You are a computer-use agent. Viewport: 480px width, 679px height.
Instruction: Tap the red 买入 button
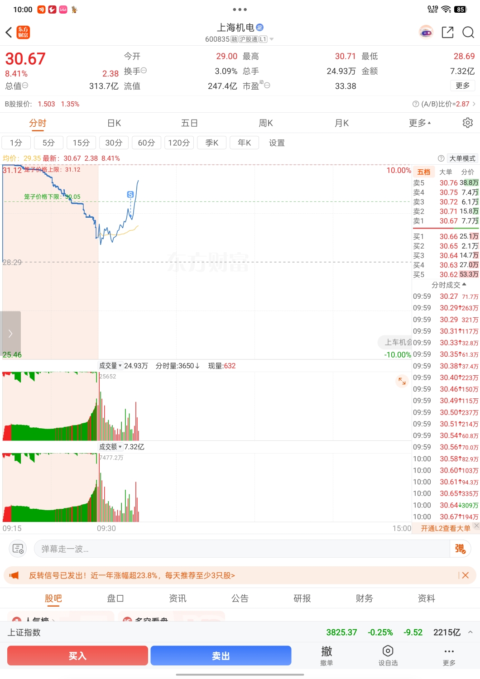pyautogui.click(x=77, y=655)
